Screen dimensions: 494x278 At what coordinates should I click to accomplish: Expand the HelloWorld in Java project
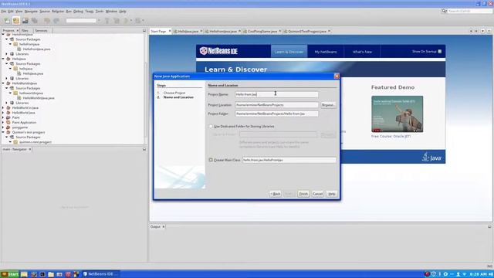[x=3, y=108]
